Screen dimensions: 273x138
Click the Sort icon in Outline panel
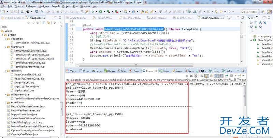[x=260, y=23]
